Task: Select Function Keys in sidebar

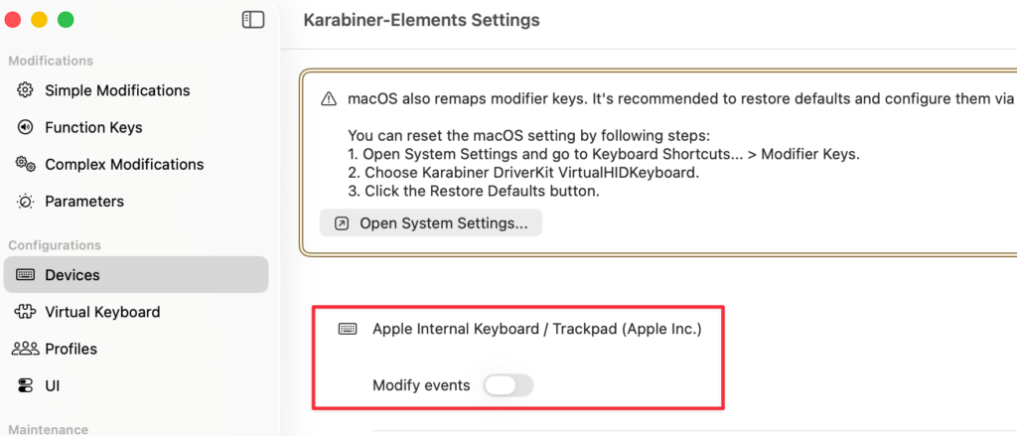Action: [x=93, y=127]
